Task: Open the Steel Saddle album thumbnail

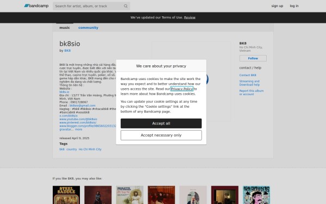Action: tap(66, 195)
